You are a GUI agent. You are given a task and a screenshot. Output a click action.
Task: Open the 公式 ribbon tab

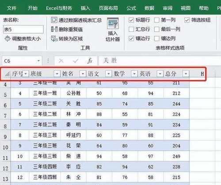tap(131, 8)
